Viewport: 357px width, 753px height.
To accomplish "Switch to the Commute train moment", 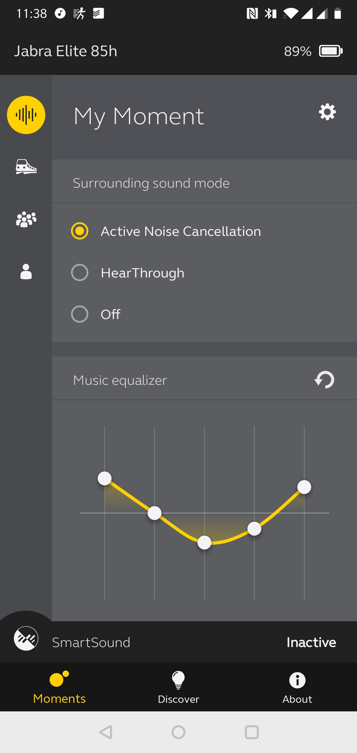I will (x=26, y=166).
